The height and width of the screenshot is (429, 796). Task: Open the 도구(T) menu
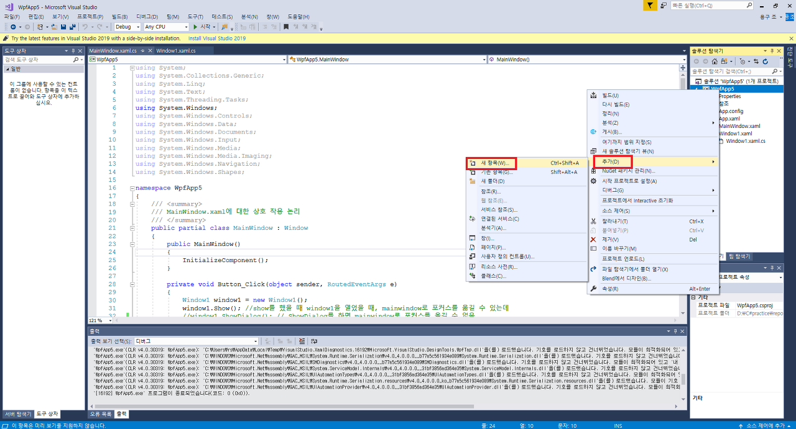(x=195, y=16)
